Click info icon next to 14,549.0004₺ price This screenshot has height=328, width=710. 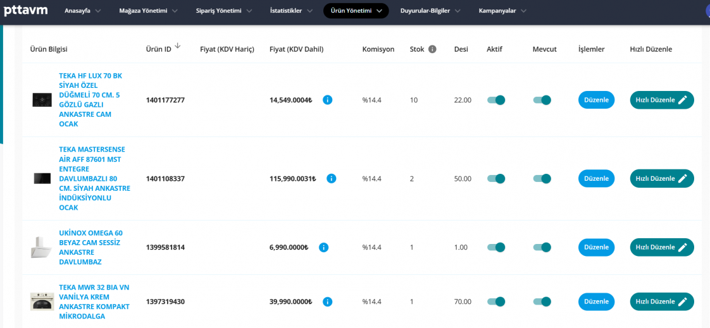click(x=327, y=100)
